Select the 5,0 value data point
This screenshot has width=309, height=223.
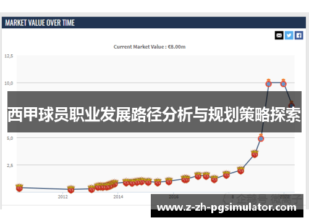[x=261, y=139]
